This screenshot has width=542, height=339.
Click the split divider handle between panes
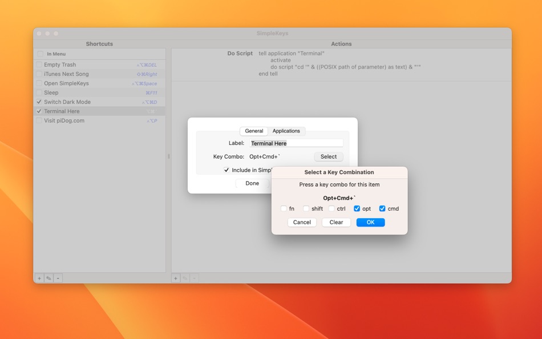[x=169, y=156]
